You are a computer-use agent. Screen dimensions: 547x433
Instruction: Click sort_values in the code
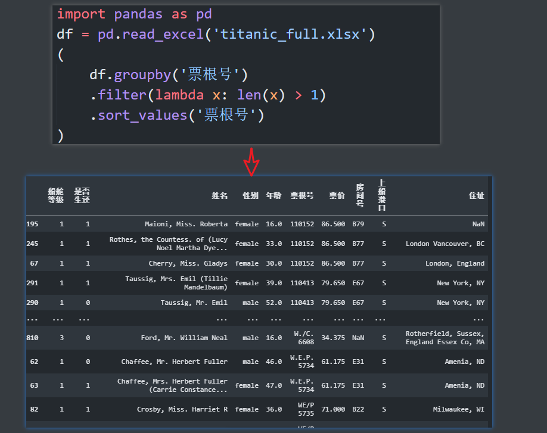coord(142,116)
